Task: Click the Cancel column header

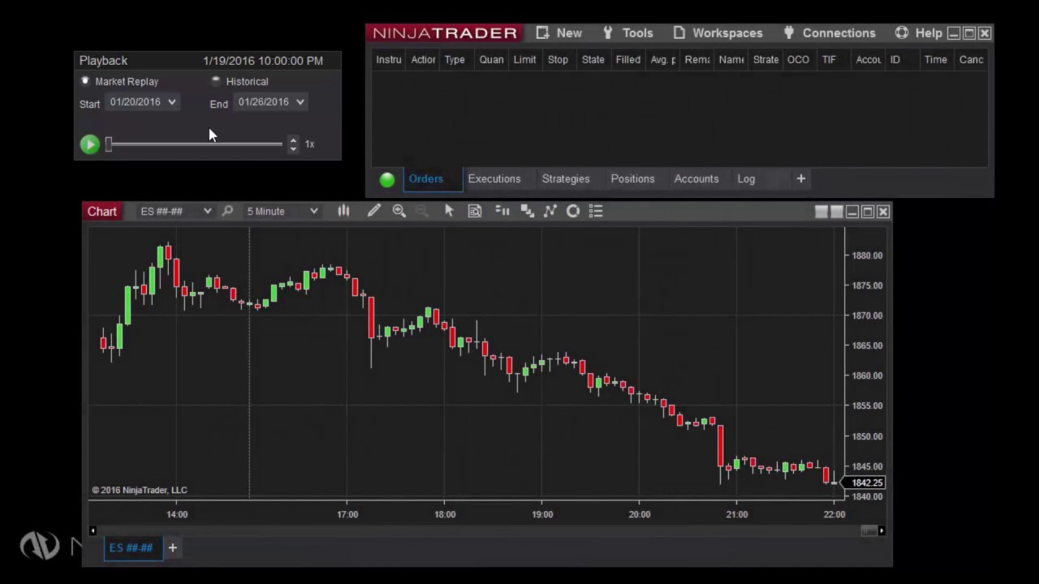Action: point(971,60)
